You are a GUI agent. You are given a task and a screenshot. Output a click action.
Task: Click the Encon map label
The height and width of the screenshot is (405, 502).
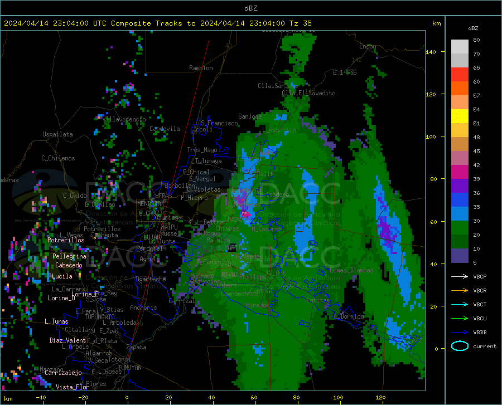click(368, 46)
